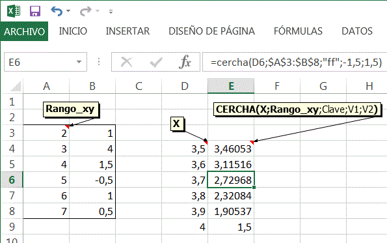This screenshot has height=243, width=387.
Task: Select column G header
Action: click(x=323, y=86)
